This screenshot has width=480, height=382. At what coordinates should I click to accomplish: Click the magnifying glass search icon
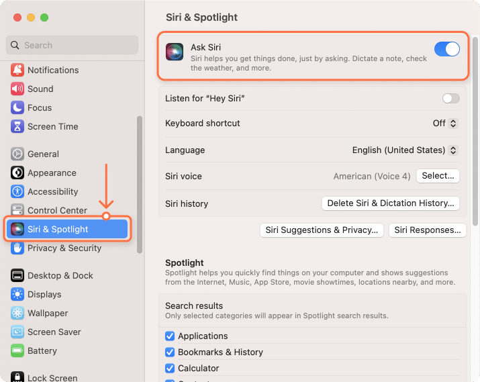[x=15, y=45]
